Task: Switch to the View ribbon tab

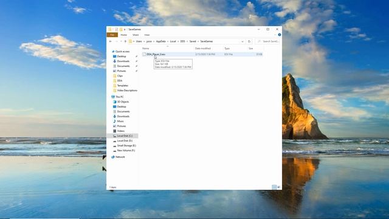Action: point(147,35)
